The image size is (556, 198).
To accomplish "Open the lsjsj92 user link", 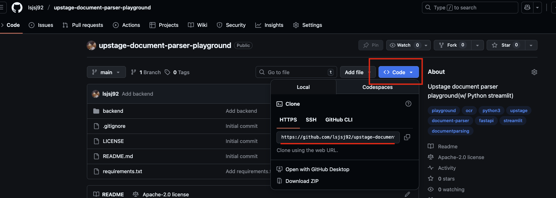I will point(36,7).
